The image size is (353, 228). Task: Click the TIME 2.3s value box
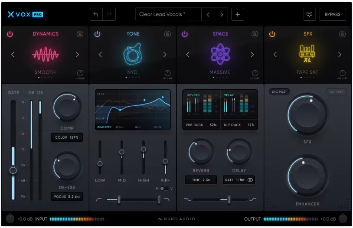coord(201,180)
